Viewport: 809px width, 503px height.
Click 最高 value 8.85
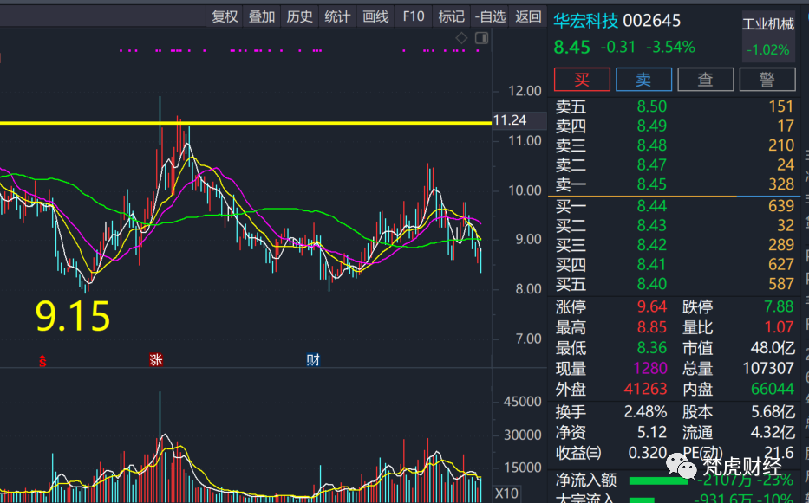point(652,327)
